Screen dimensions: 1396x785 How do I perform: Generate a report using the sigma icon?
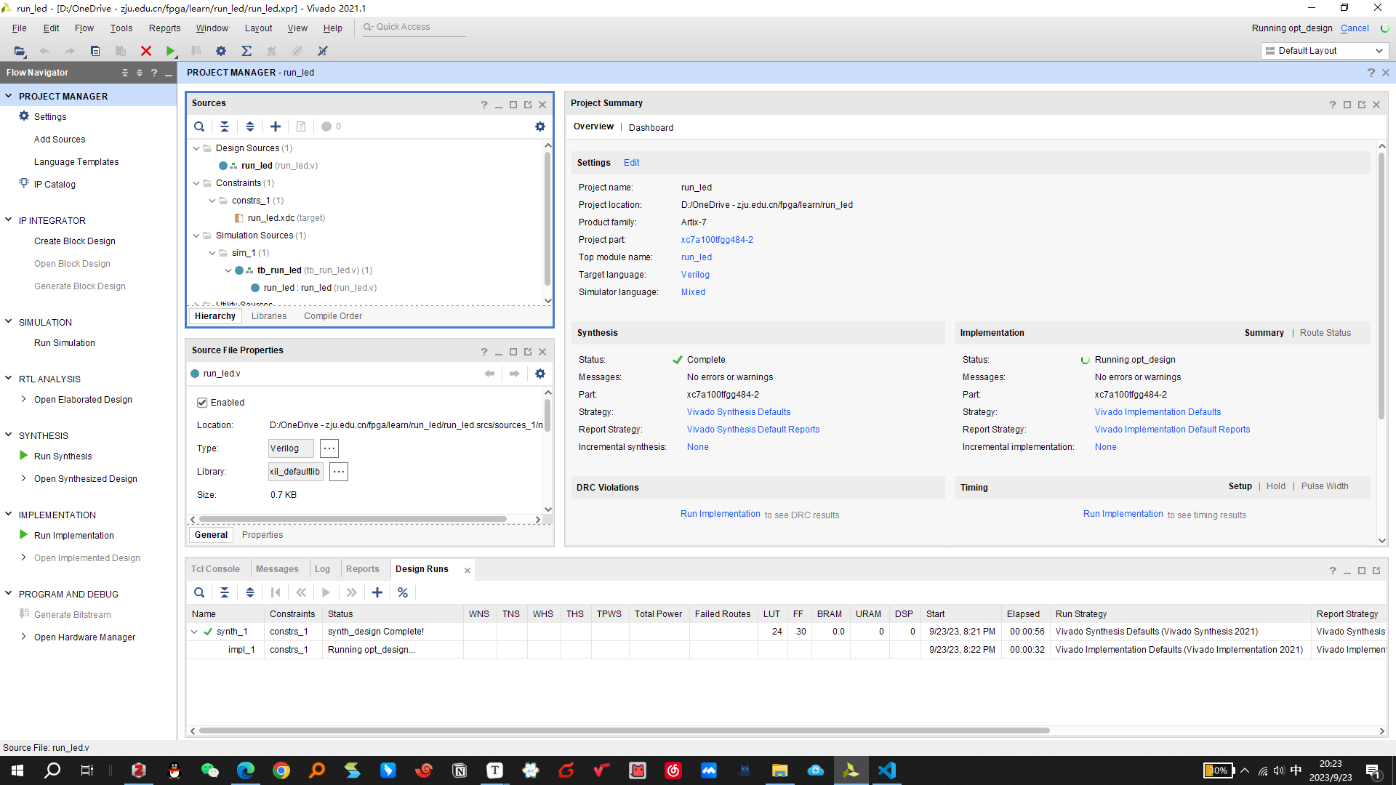[246, 51]
